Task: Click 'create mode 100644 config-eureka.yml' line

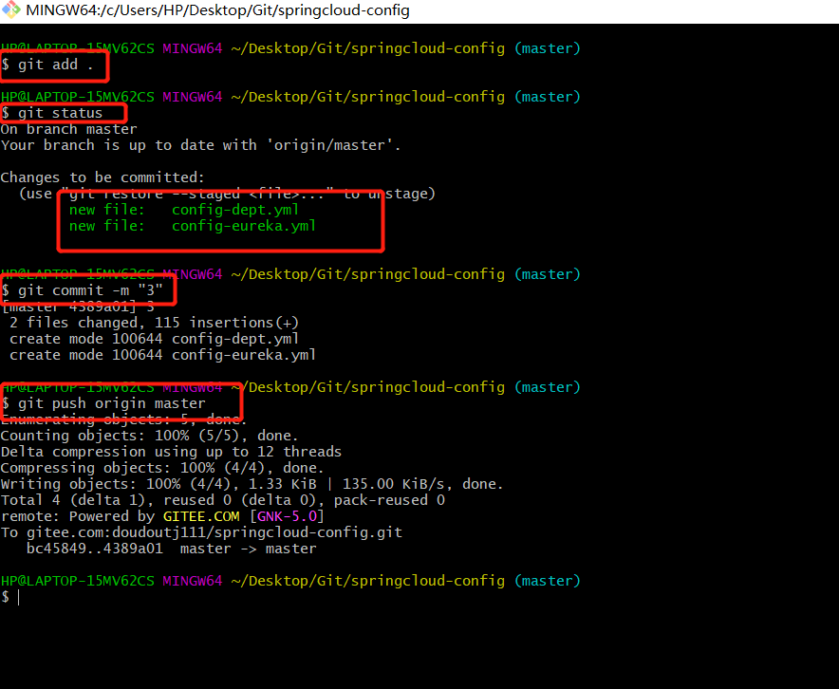Action: (162, 355)
